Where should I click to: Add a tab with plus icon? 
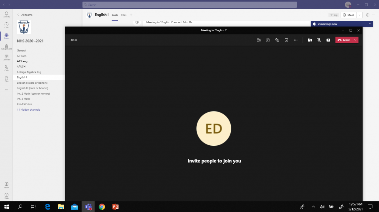point(131,15)
